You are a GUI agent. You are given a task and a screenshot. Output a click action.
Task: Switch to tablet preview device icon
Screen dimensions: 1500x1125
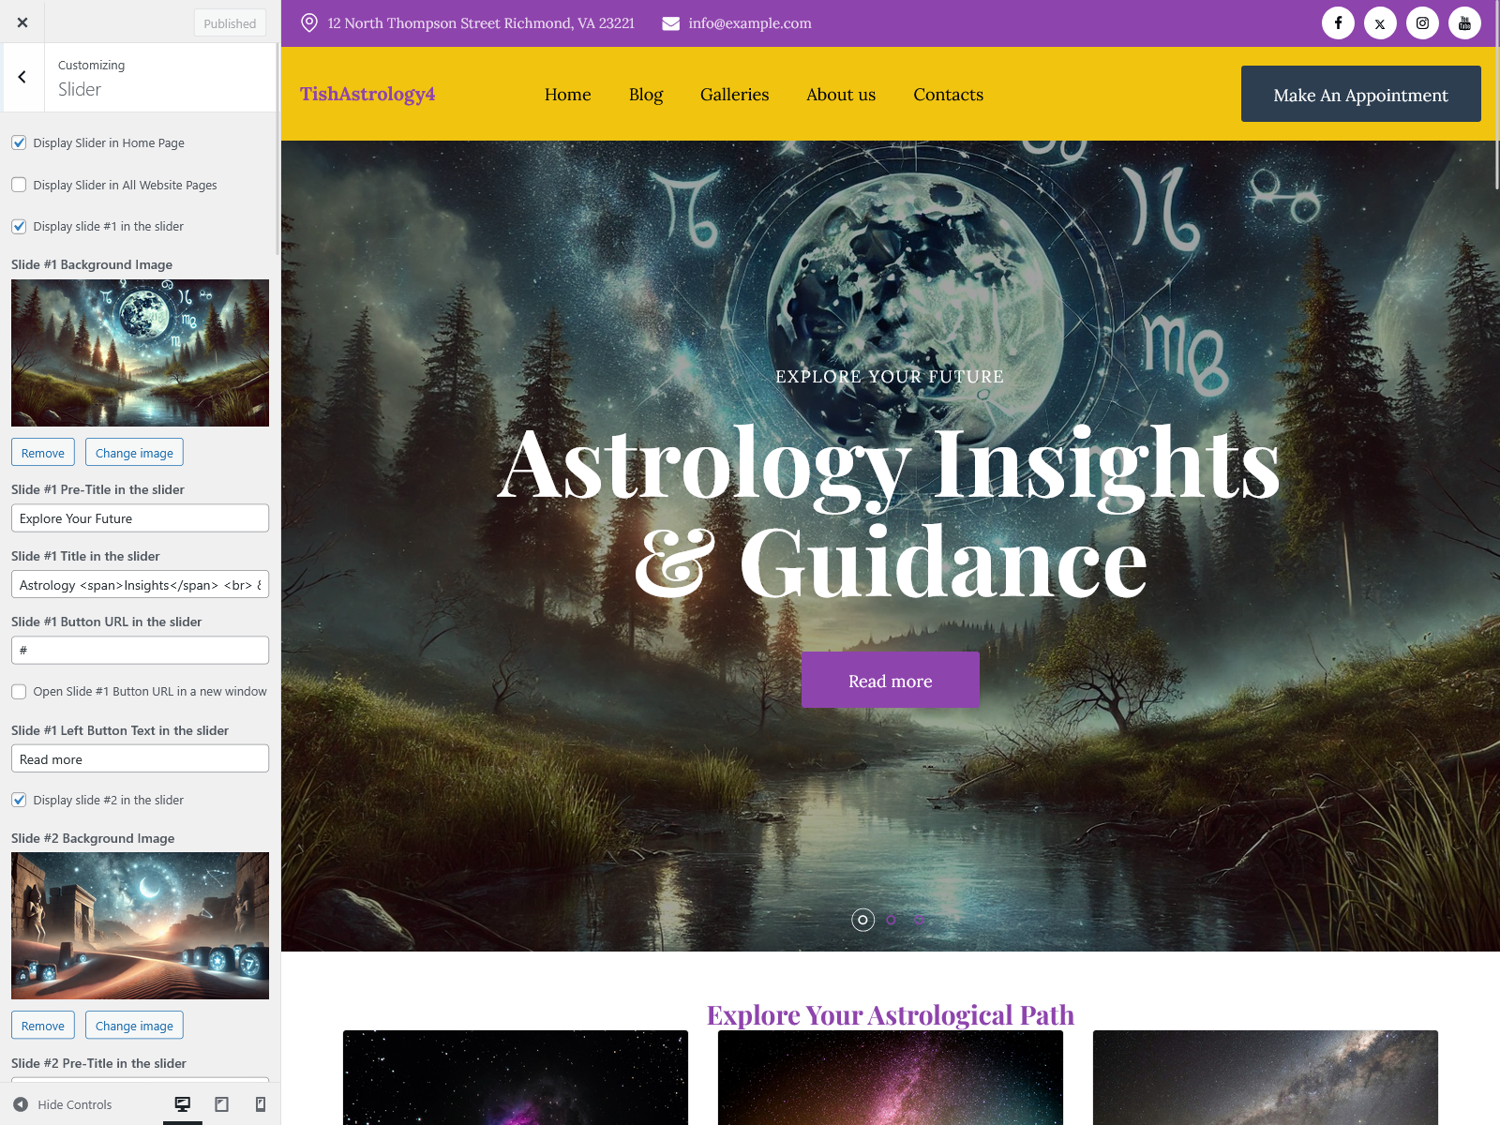click(222, 1104)
